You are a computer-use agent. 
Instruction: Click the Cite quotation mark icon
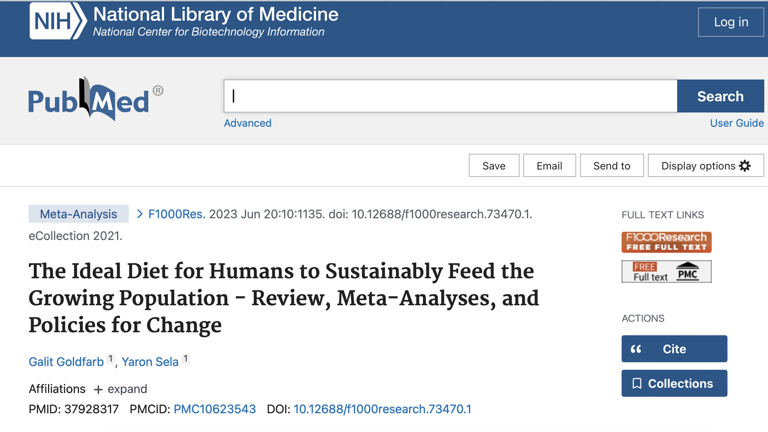pyautogui.click(x=636, y=349)
